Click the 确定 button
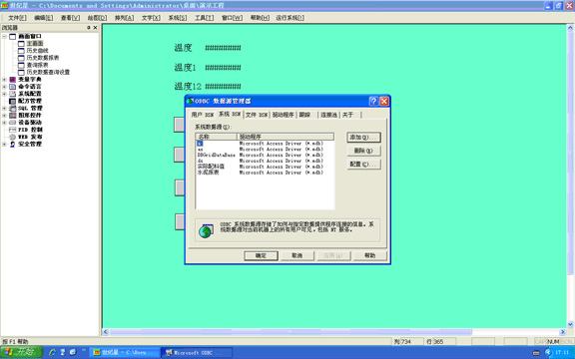This screenshot has height=359, width=575. [x=261, y=255]
